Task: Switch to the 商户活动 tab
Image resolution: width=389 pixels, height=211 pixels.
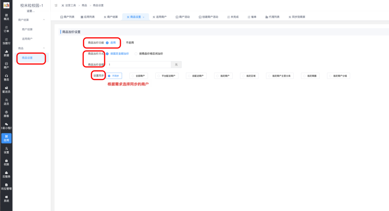Action: coord(183,17)
